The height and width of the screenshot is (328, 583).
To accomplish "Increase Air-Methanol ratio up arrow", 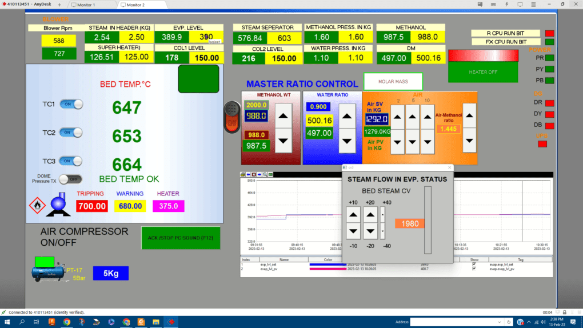I will point(470,115).
